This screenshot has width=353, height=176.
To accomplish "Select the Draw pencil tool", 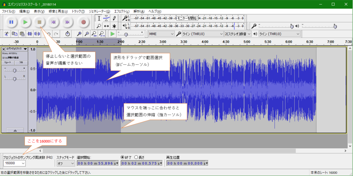I will pos(114,19).
